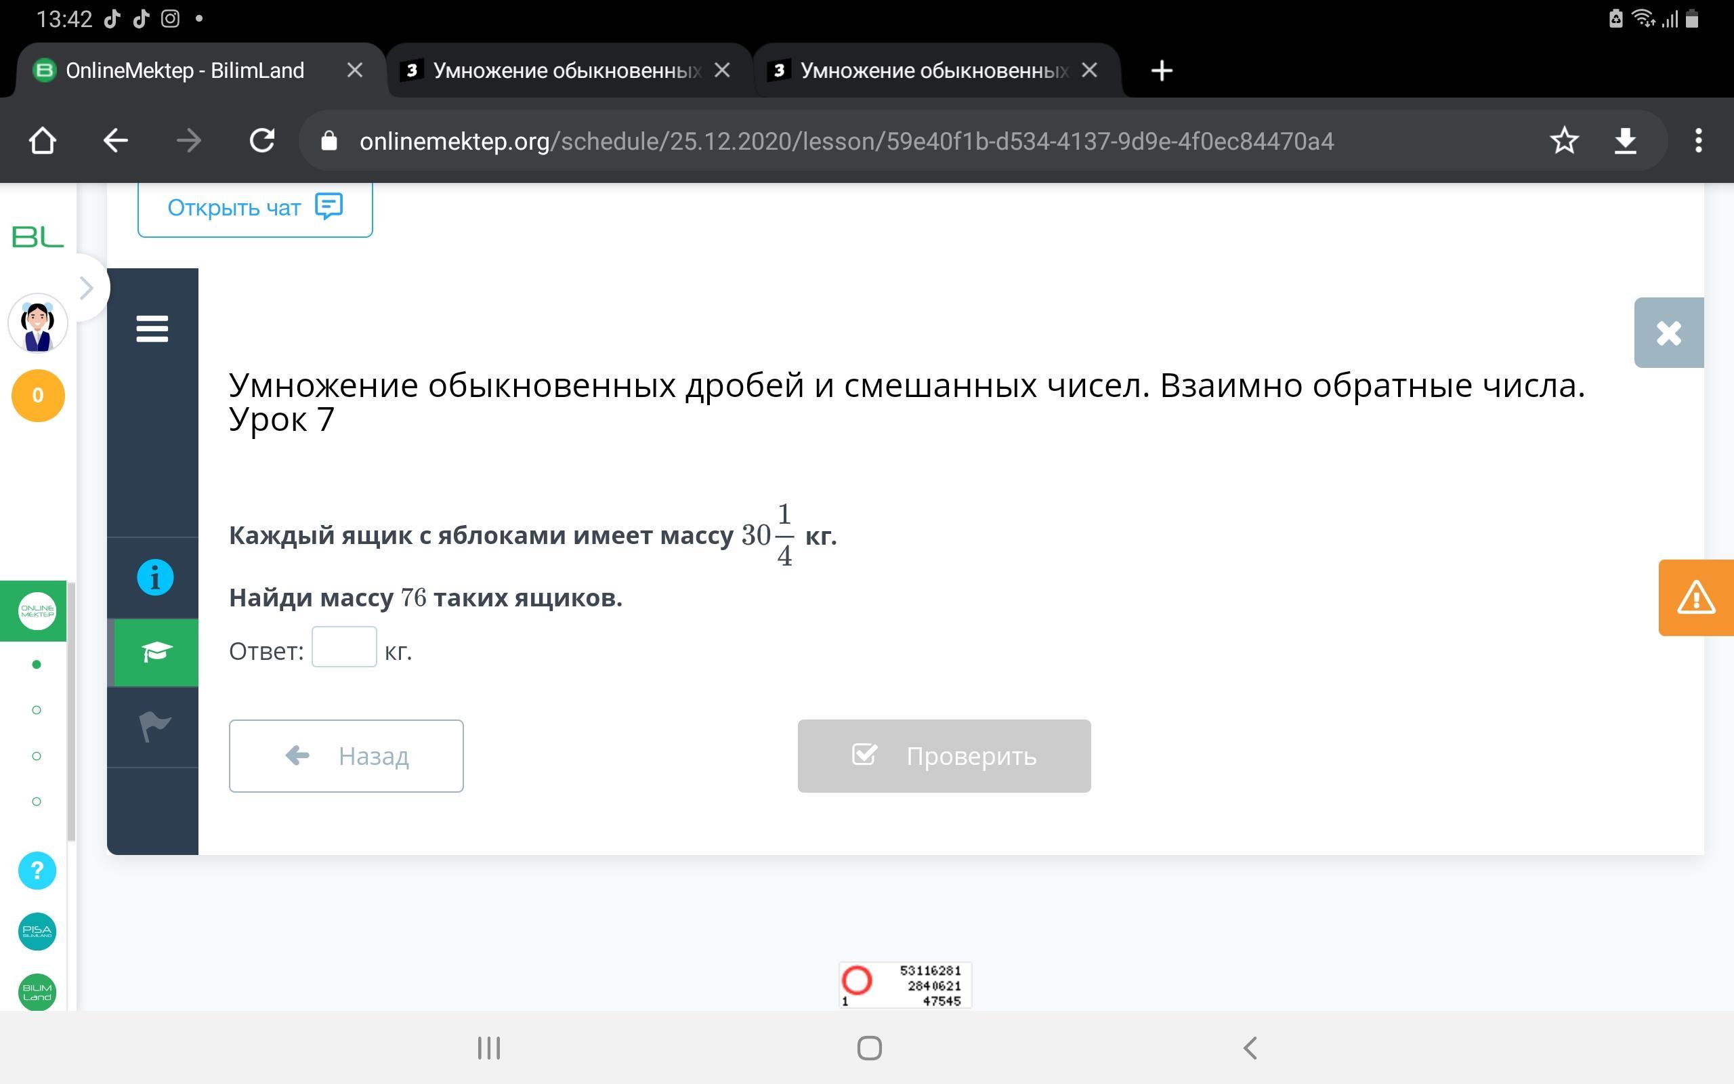Select the second lesson step dot
Viewport: 1734px width, 1084px height.
coord(37,710)
